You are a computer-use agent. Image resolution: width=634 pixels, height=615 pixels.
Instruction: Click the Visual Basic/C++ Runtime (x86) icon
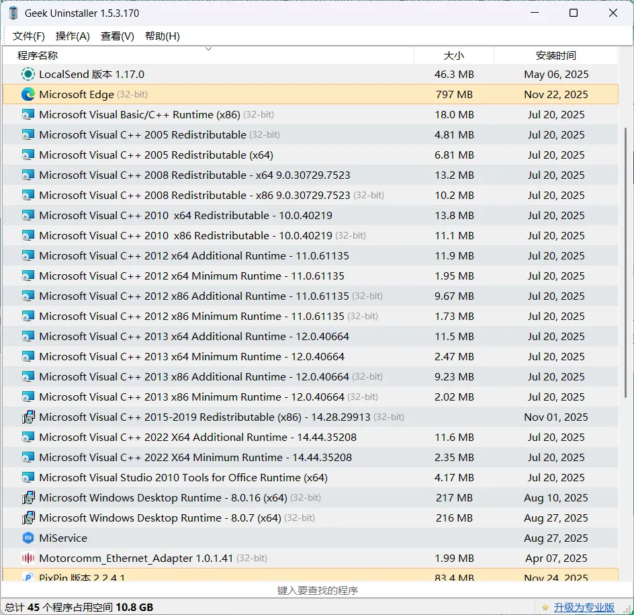click(x=28, y=114)
